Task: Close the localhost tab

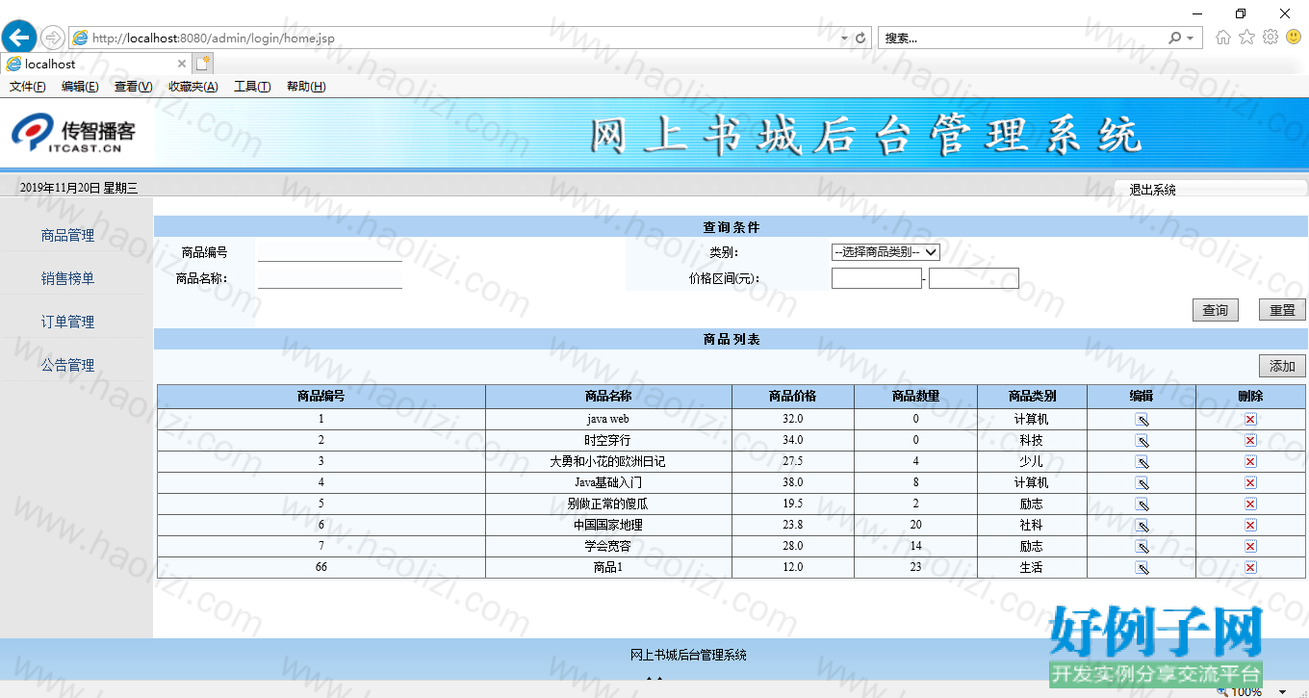Action: (182, 64)
